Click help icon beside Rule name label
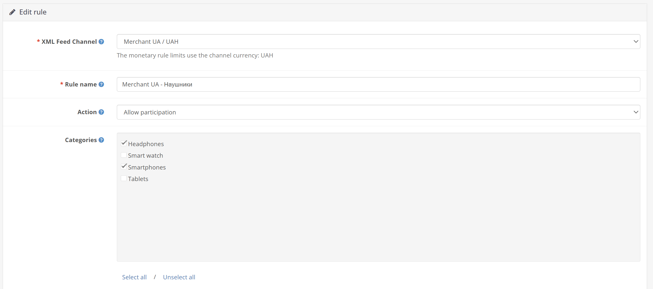Image resolution: width=653 pixels, height=289 pixels. point(101,84)
